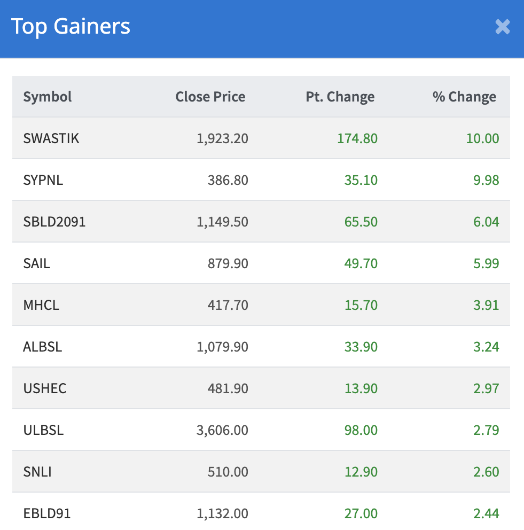
Task: Select the MHCL stock symbol
Action: click(41, 305)
